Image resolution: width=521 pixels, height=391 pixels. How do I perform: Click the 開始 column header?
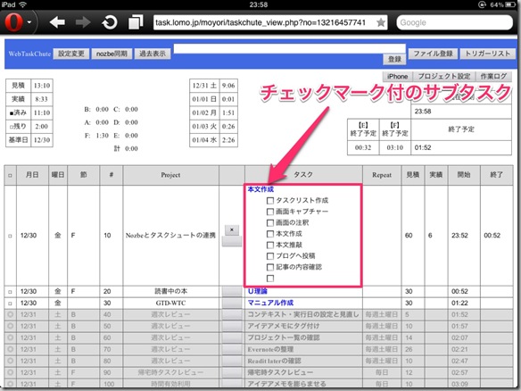pos(464,175)
